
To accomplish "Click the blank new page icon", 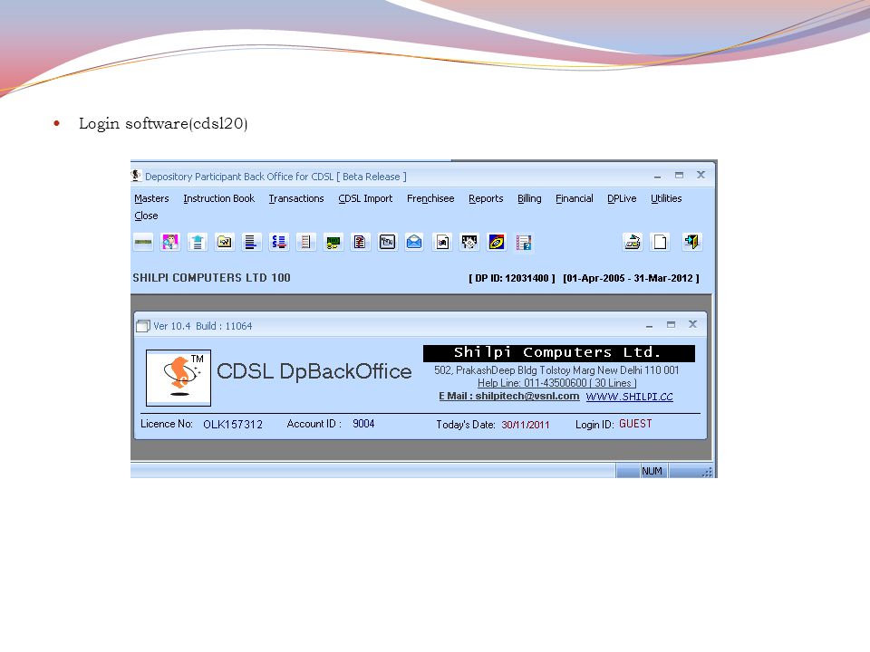I will (661, 243).
